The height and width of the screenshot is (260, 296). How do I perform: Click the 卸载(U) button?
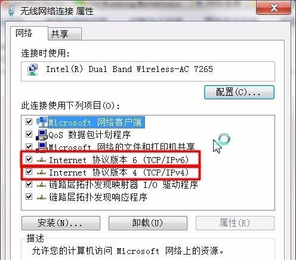tap(148, 223)
